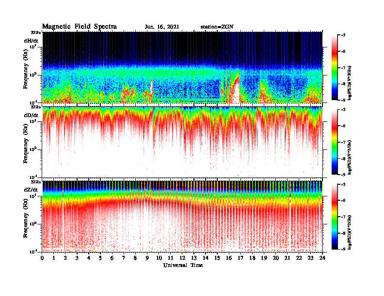Click hour tick label "18" on time axis

252,258
